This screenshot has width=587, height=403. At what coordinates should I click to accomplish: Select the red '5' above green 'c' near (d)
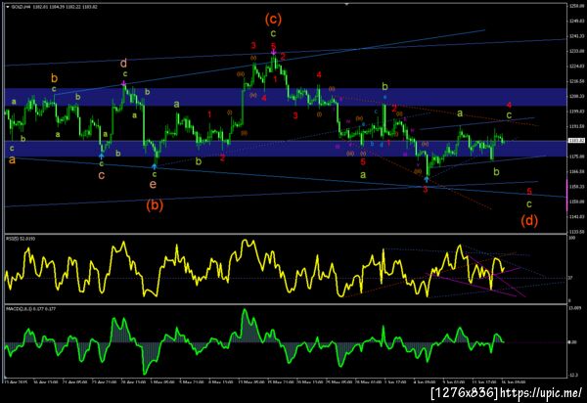(x=529, y=192)
